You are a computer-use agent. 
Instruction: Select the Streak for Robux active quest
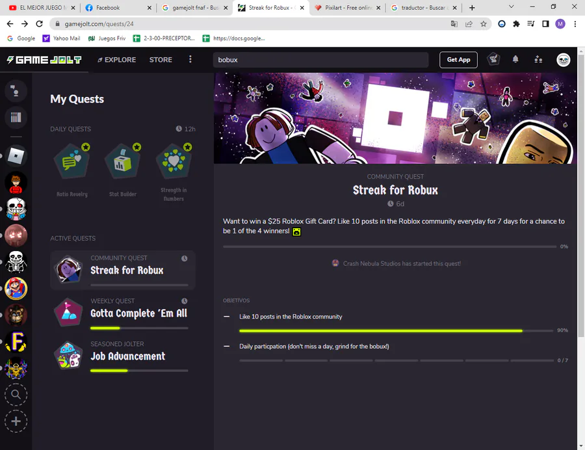tap(123, 270)
